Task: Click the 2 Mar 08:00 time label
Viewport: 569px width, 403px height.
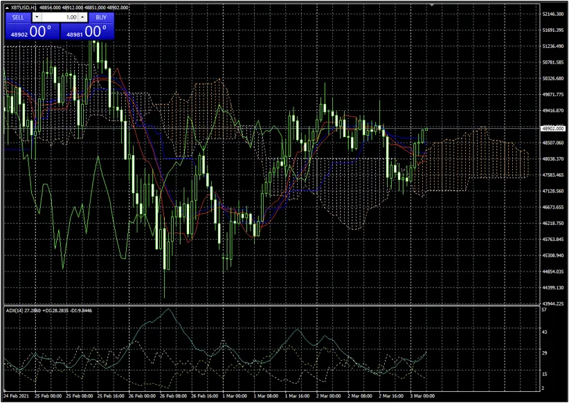Action: pos(360,396)
